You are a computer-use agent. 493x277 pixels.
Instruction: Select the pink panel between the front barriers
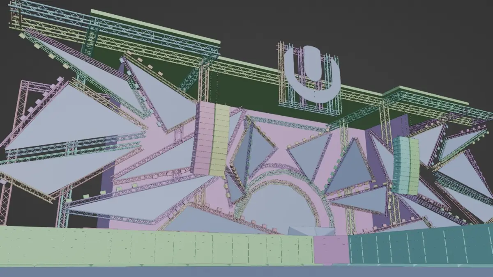tap(331, 250)
